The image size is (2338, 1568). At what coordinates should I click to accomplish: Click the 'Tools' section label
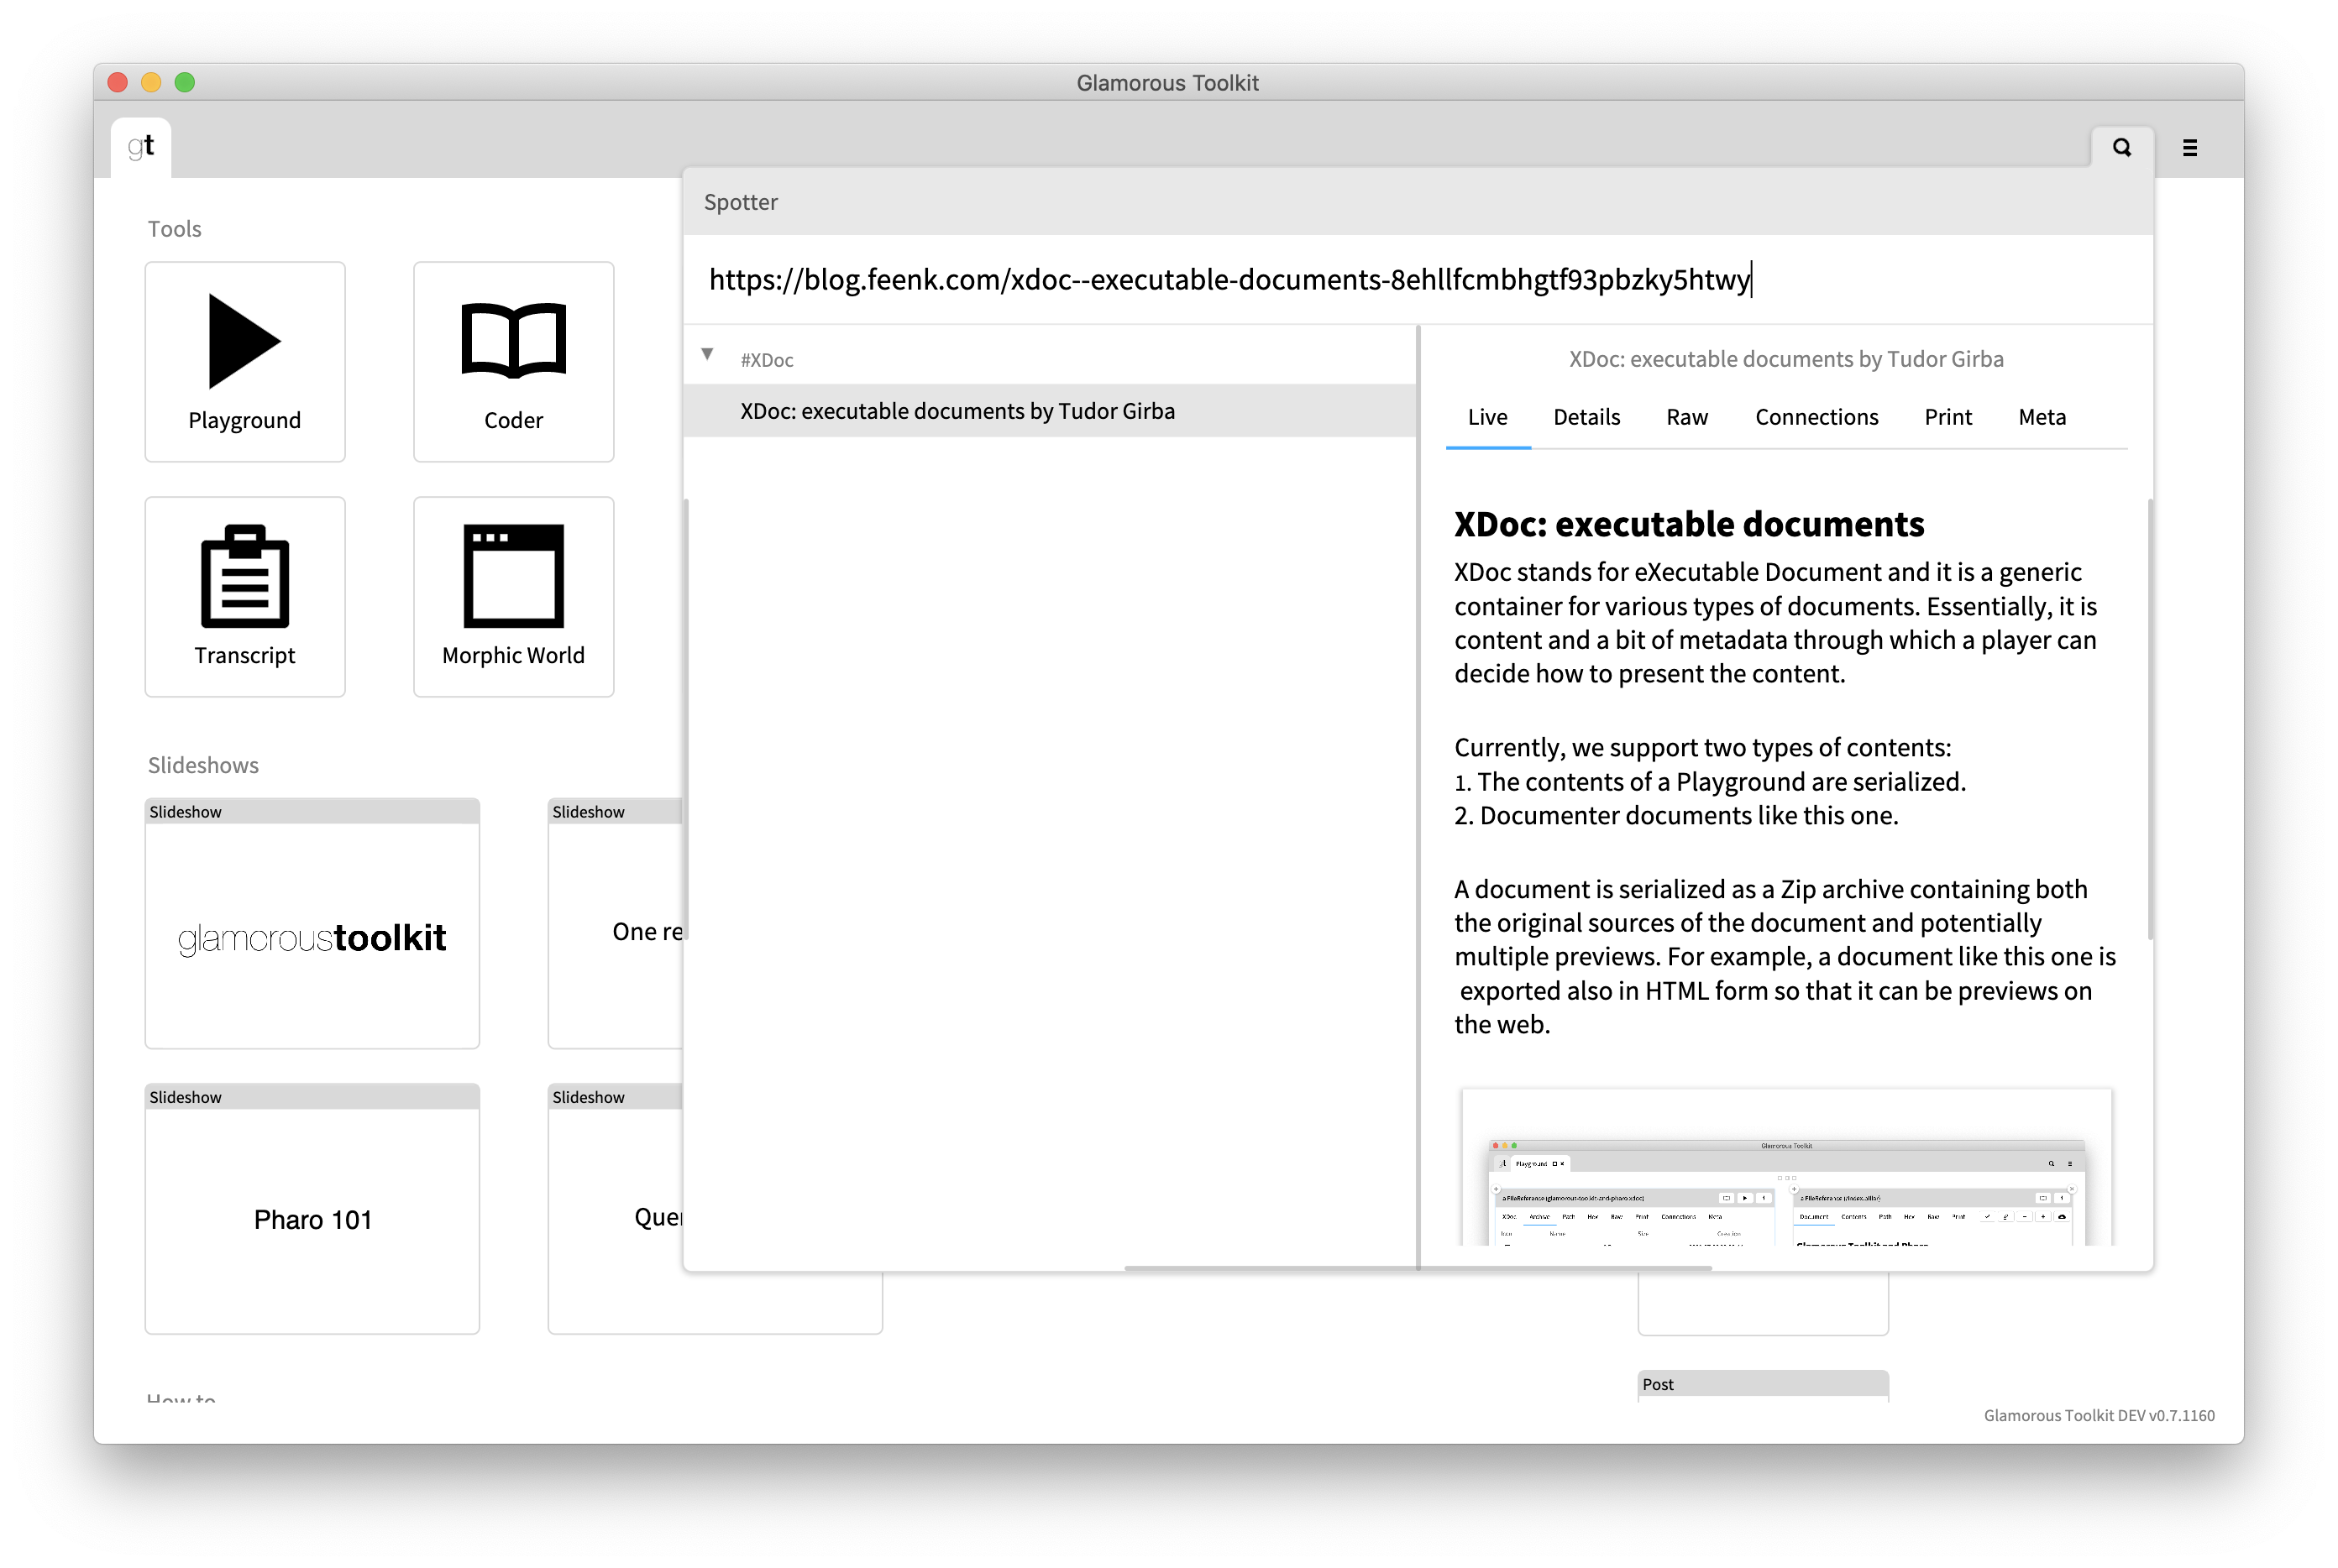[x=175, y=229]
